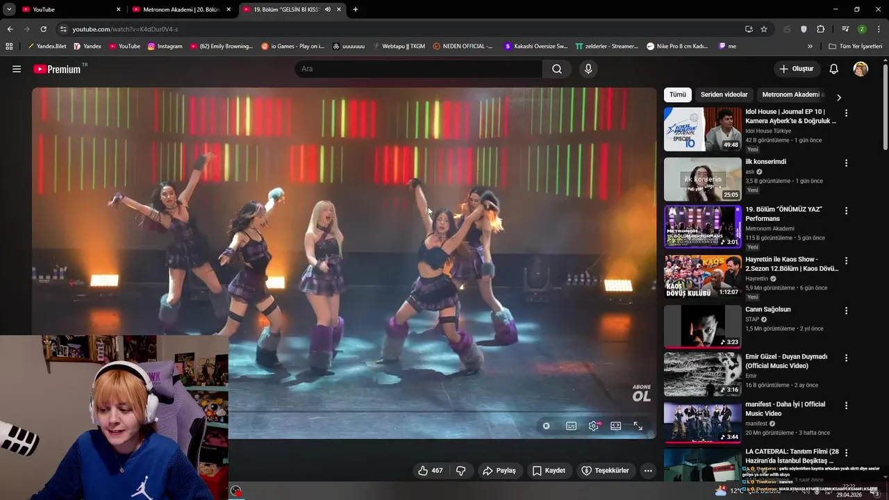
Task: Go back in Chrome
Action: click(x=10, y=29)
